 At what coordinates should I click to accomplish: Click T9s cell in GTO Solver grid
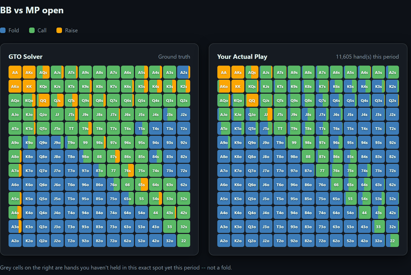click(85, 128)
